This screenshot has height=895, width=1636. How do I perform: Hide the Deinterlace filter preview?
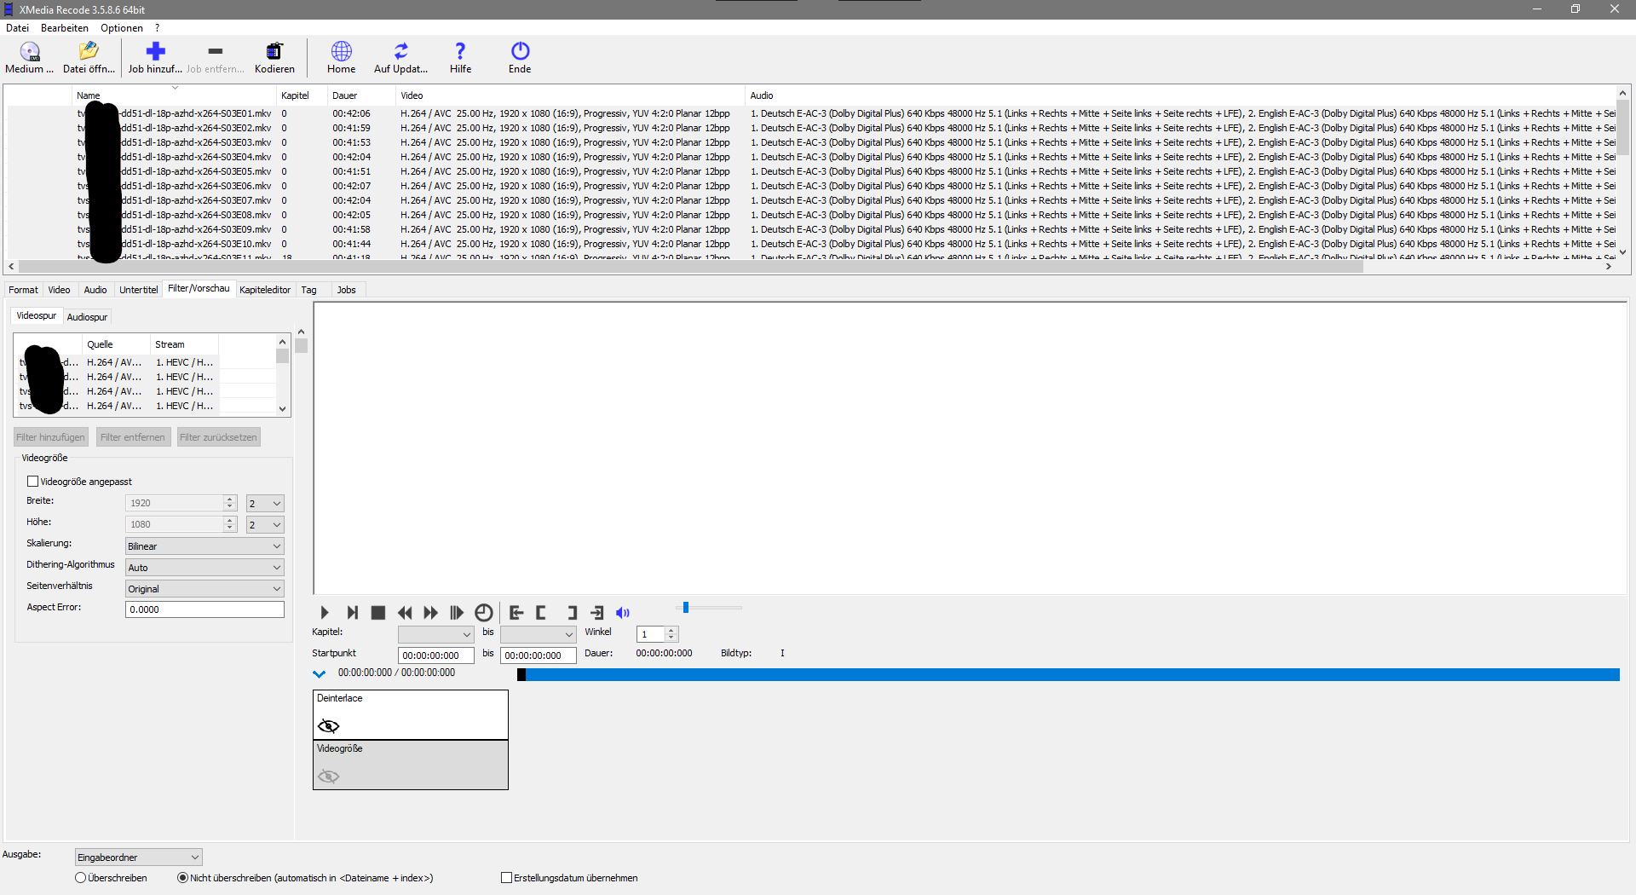point(328,725)
